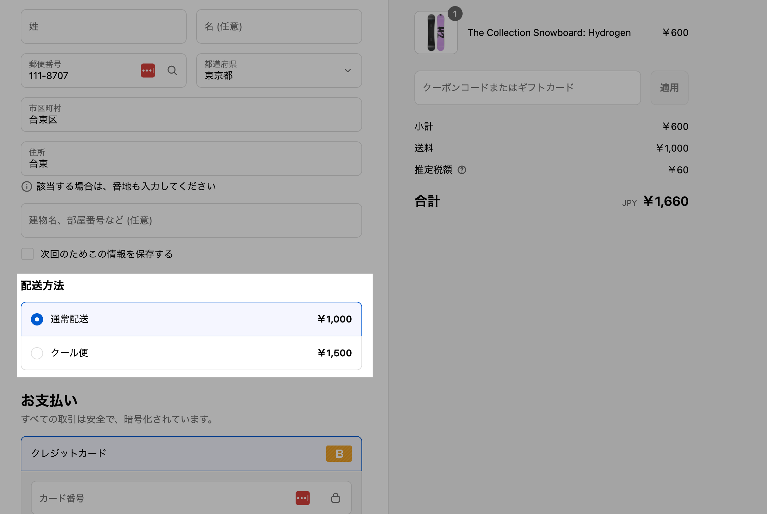The height and width of the screenshot is (514, 767).
Task: Open the 都道府県 prefecture dropdown
Action: pyautogui.click(x=272, y=71)
